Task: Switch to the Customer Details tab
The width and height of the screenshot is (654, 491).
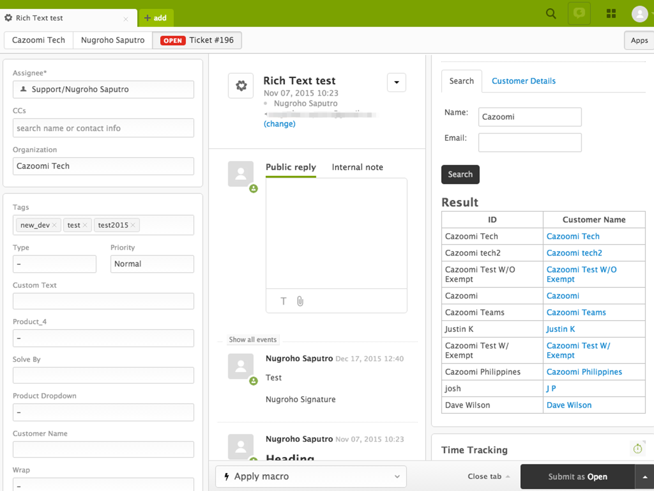Action: point(523,81)
